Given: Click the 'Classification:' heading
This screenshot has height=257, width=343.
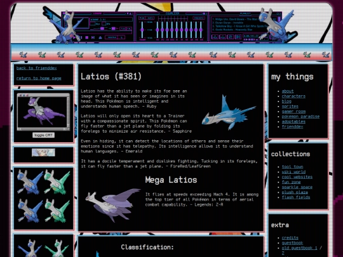Looking at the screenshot, I should 147,247.
